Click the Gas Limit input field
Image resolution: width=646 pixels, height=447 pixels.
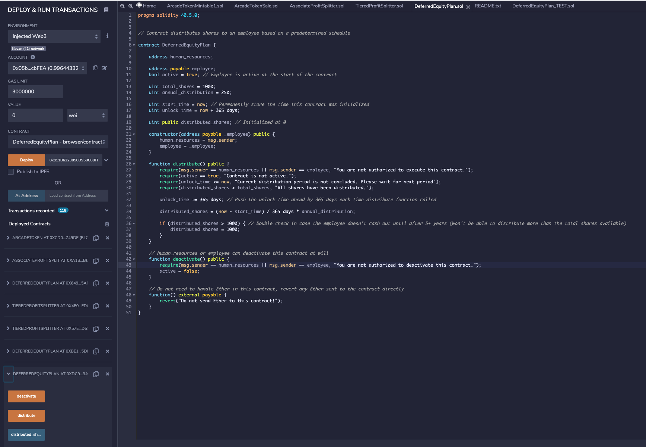click(x=35, y=91)
